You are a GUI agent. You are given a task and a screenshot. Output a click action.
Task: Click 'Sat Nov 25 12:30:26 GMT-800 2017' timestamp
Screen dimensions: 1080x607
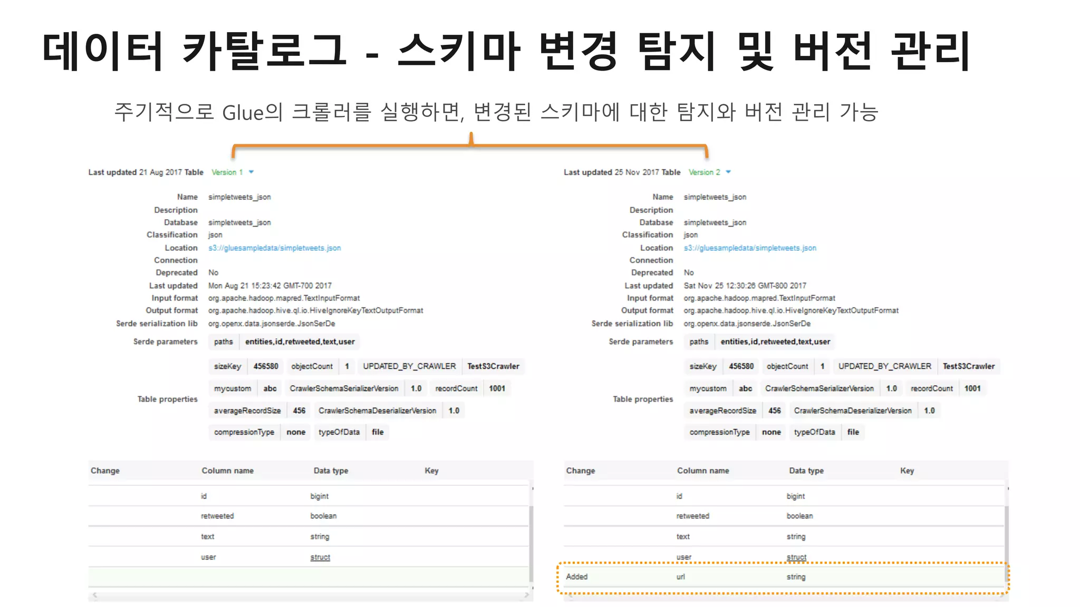tap(745, 286)
